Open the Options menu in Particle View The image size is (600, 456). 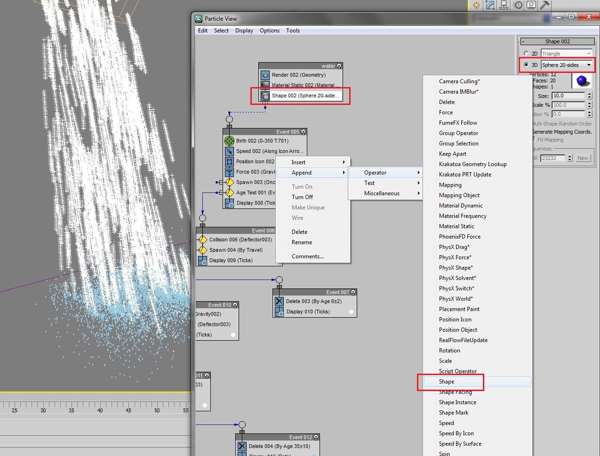[269, 31]
